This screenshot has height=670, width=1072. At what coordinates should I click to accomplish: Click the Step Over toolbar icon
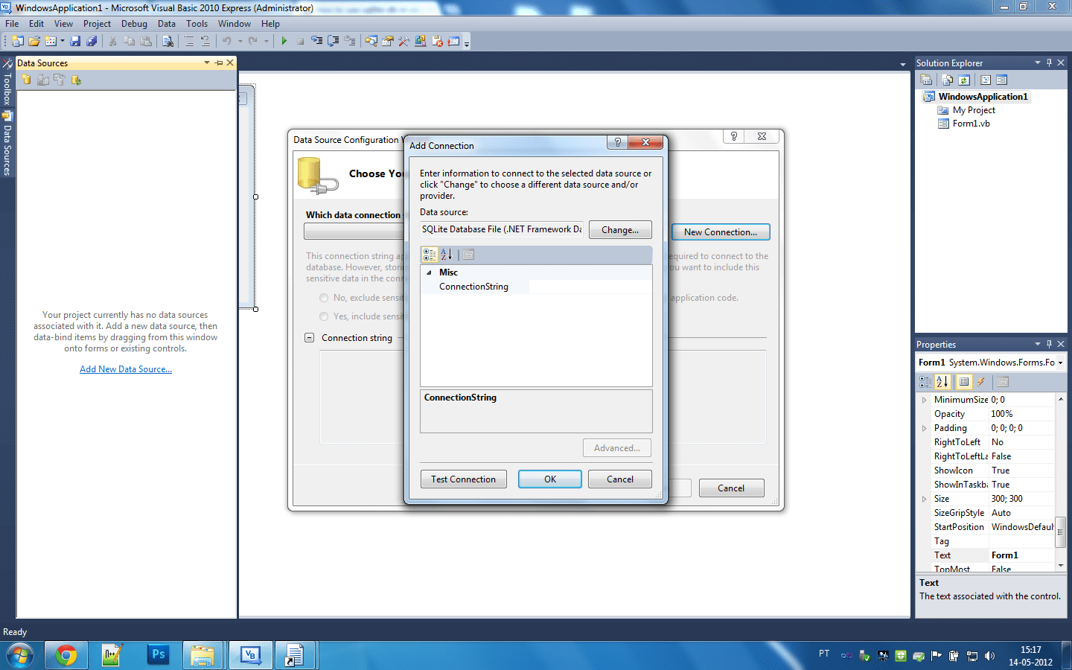pos(333,41)
